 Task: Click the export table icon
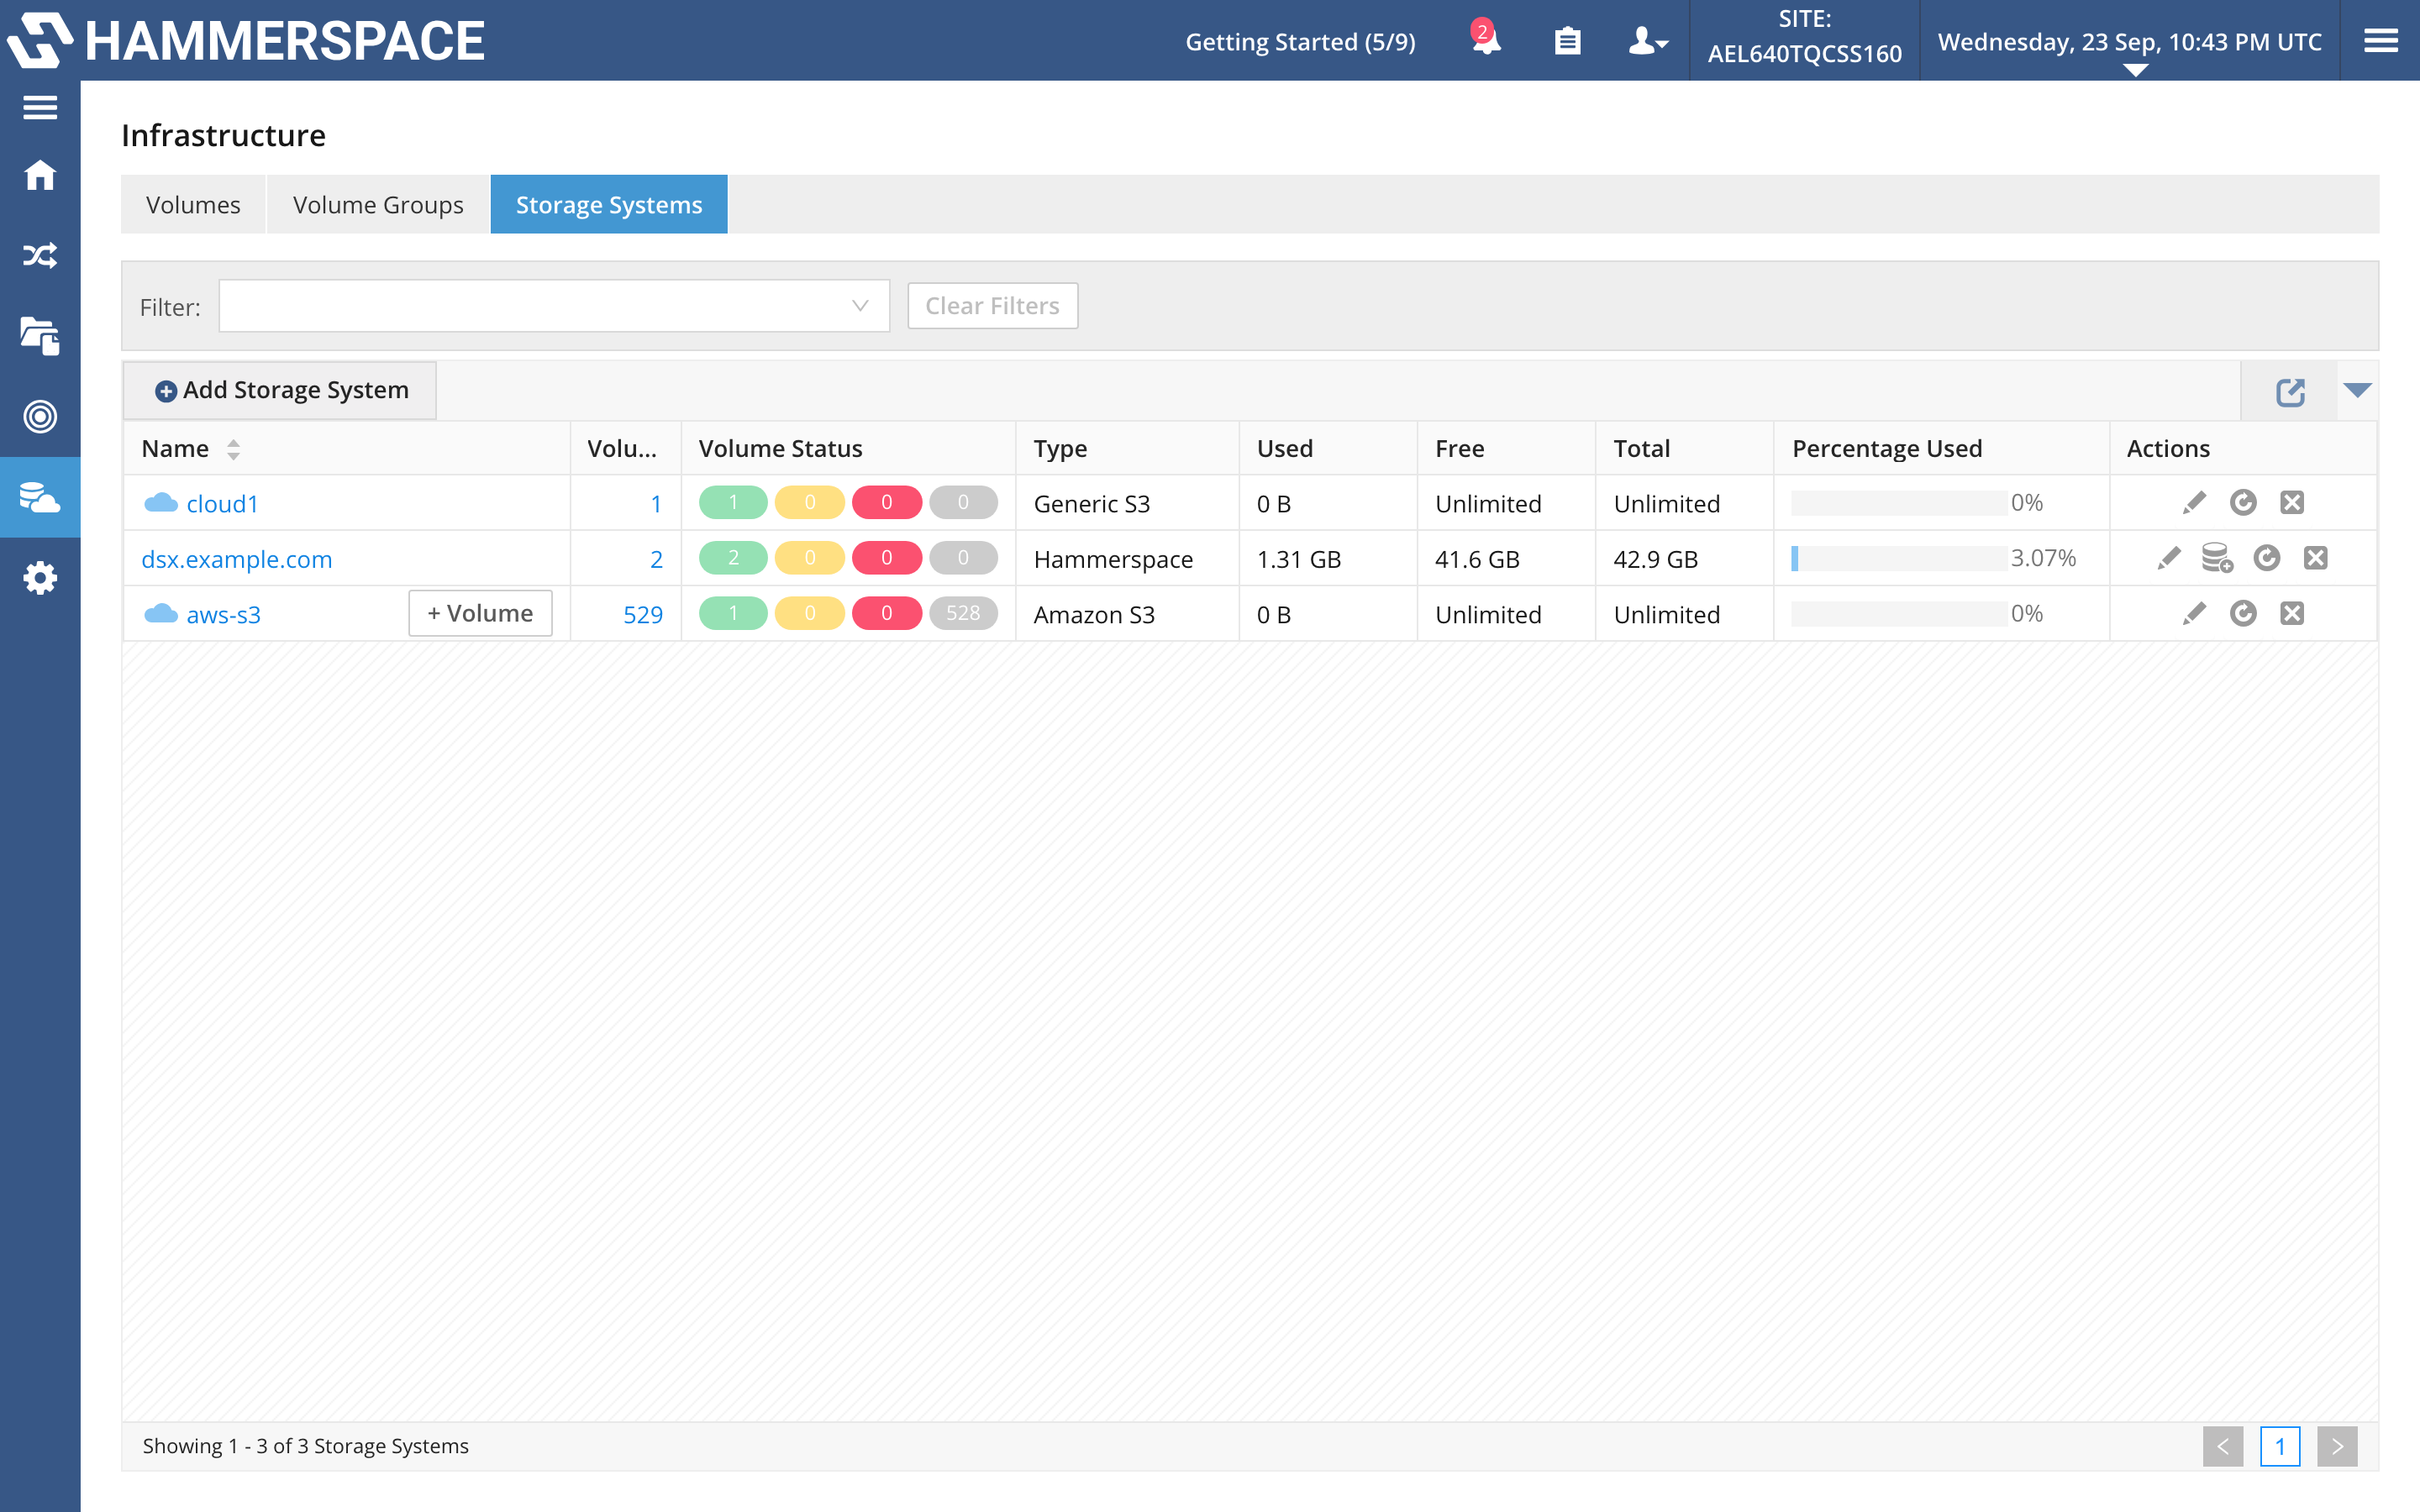point(2291,392)
